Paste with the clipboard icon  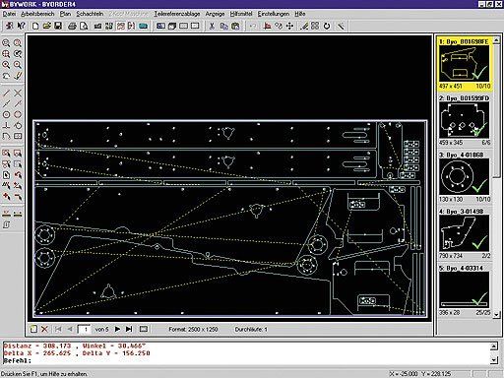point(235,26)
